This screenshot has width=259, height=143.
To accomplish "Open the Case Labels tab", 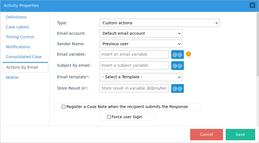I will tap(17, 27).
